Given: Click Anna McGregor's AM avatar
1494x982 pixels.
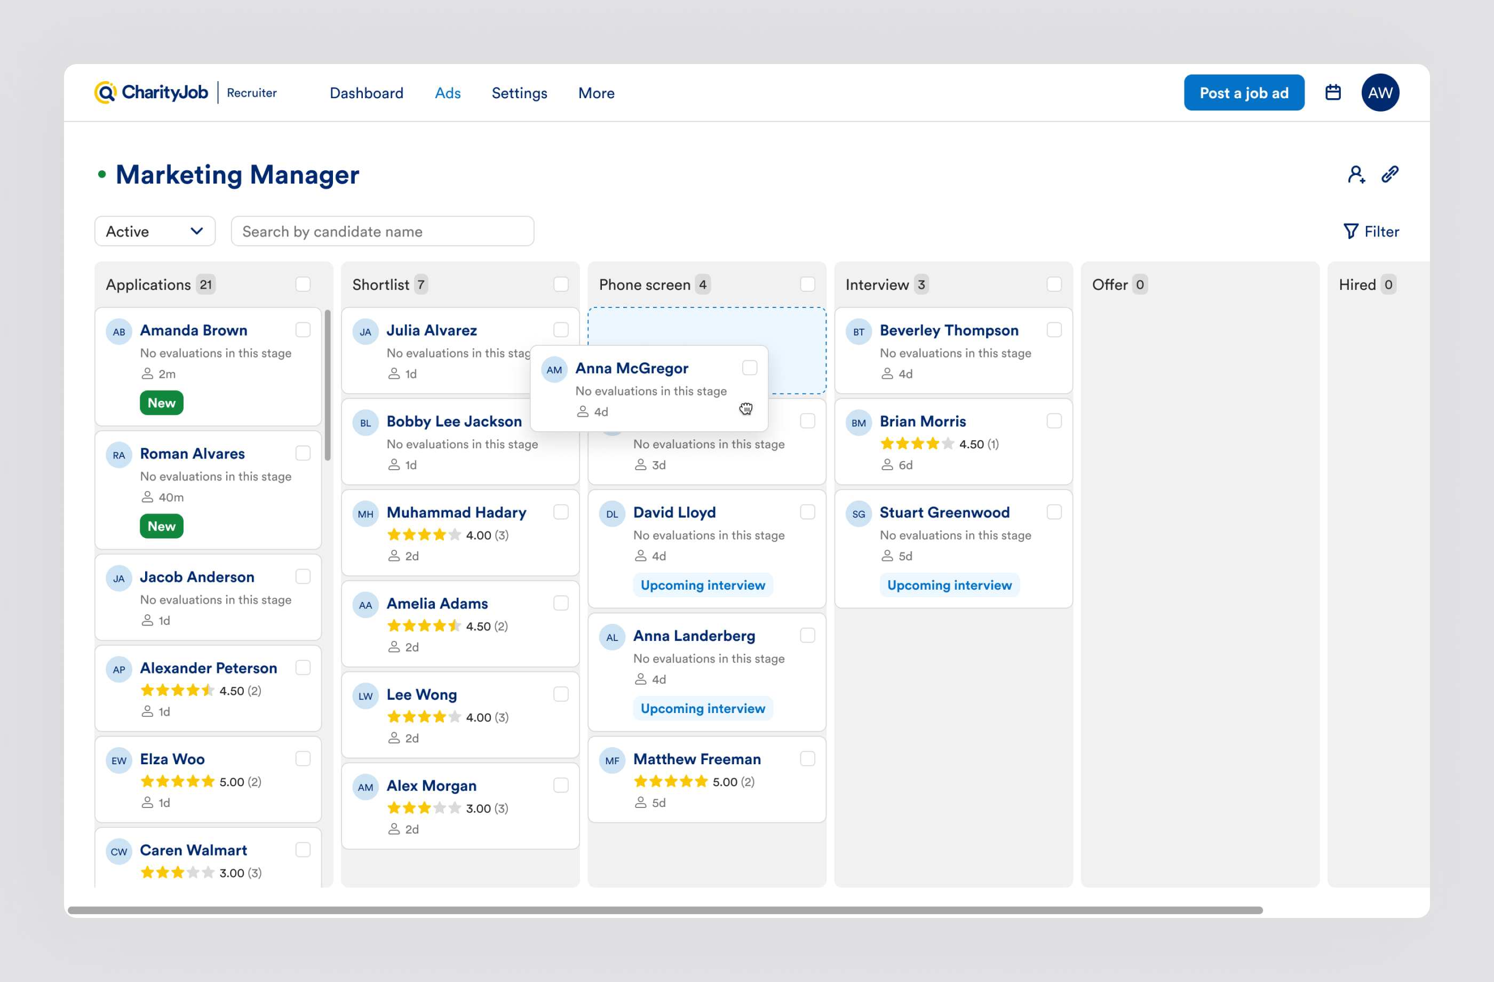Looking at the screenshot, I should 554,369.
